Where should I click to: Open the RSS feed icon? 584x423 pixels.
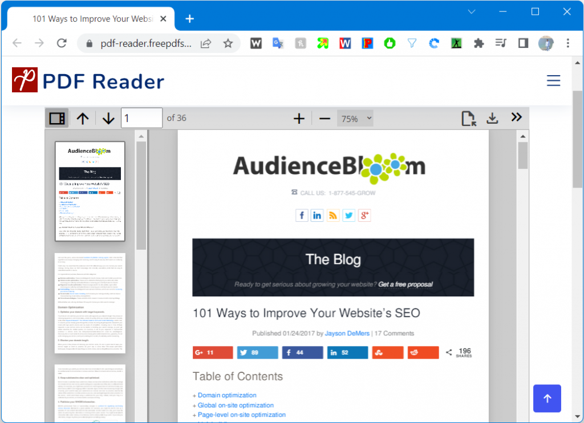[333, 215]
